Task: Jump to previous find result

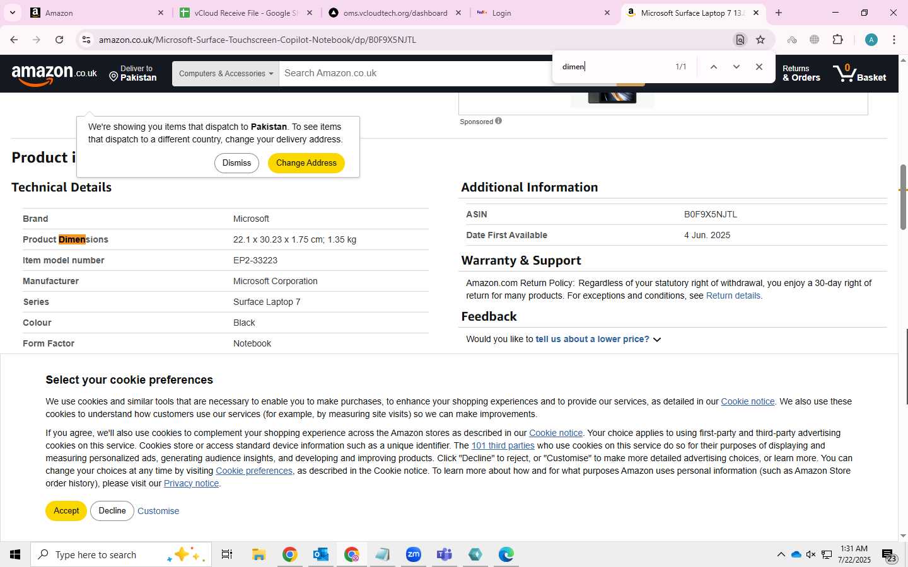Action: pos(713,67)
